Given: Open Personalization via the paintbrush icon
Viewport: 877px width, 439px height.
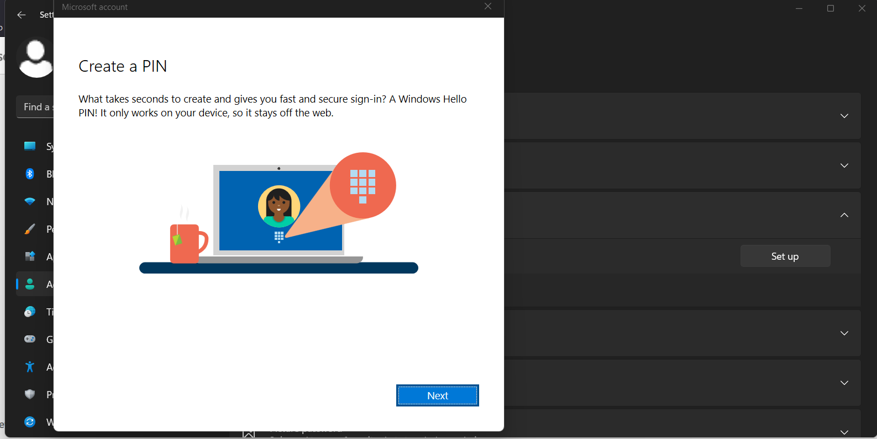Looking at the screenshot, I should [30, 229].
